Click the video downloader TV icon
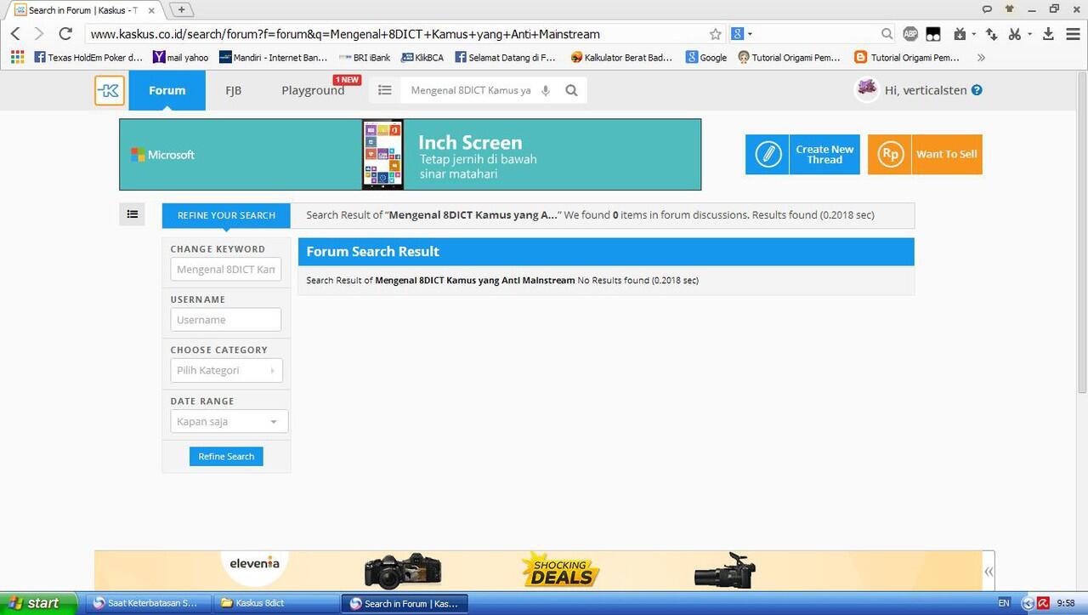Screen dimensions: 1088x615 (960, 34)
